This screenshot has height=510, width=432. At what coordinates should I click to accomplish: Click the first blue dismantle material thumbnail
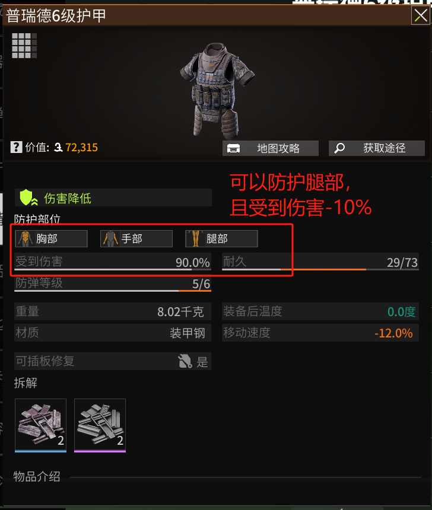click(x=41, y=425)
